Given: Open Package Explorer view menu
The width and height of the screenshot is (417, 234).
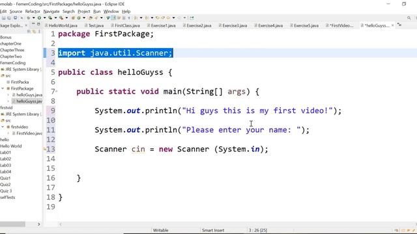Looking at the screenshot, I should click(39, 31).
